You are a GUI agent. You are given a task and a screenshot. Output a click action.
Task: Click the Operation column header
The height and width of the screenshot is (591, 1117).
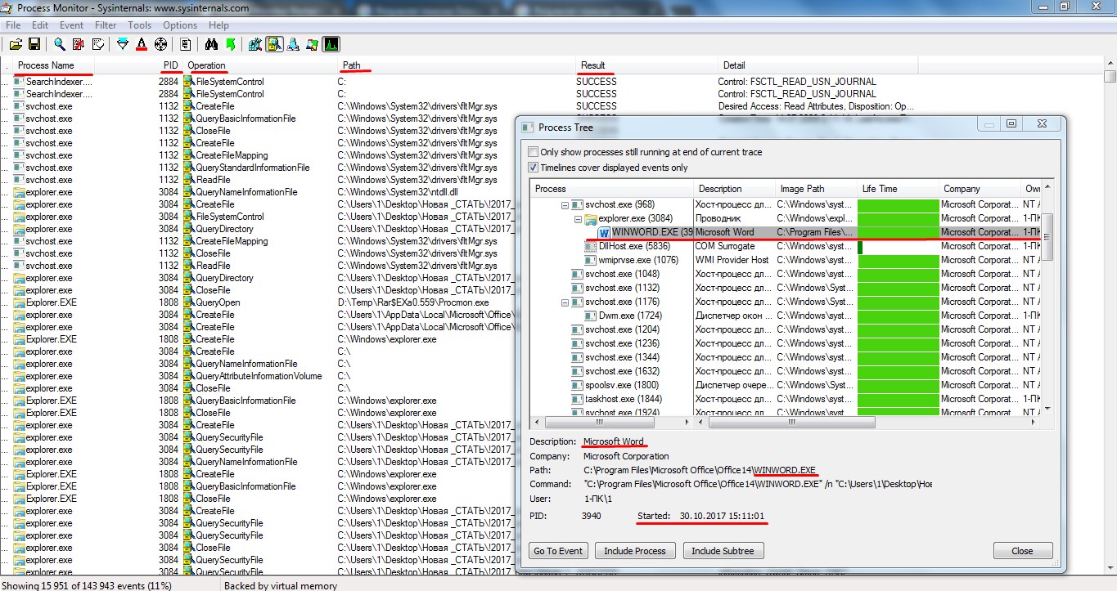tap(260, 65)
